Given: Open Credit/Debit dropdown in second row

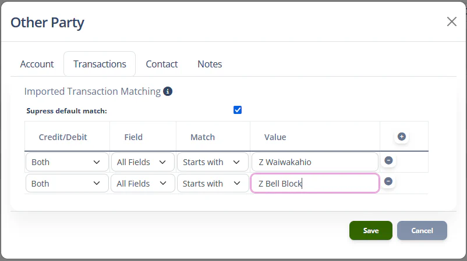Looking at the screenshot, I should 66,183.
